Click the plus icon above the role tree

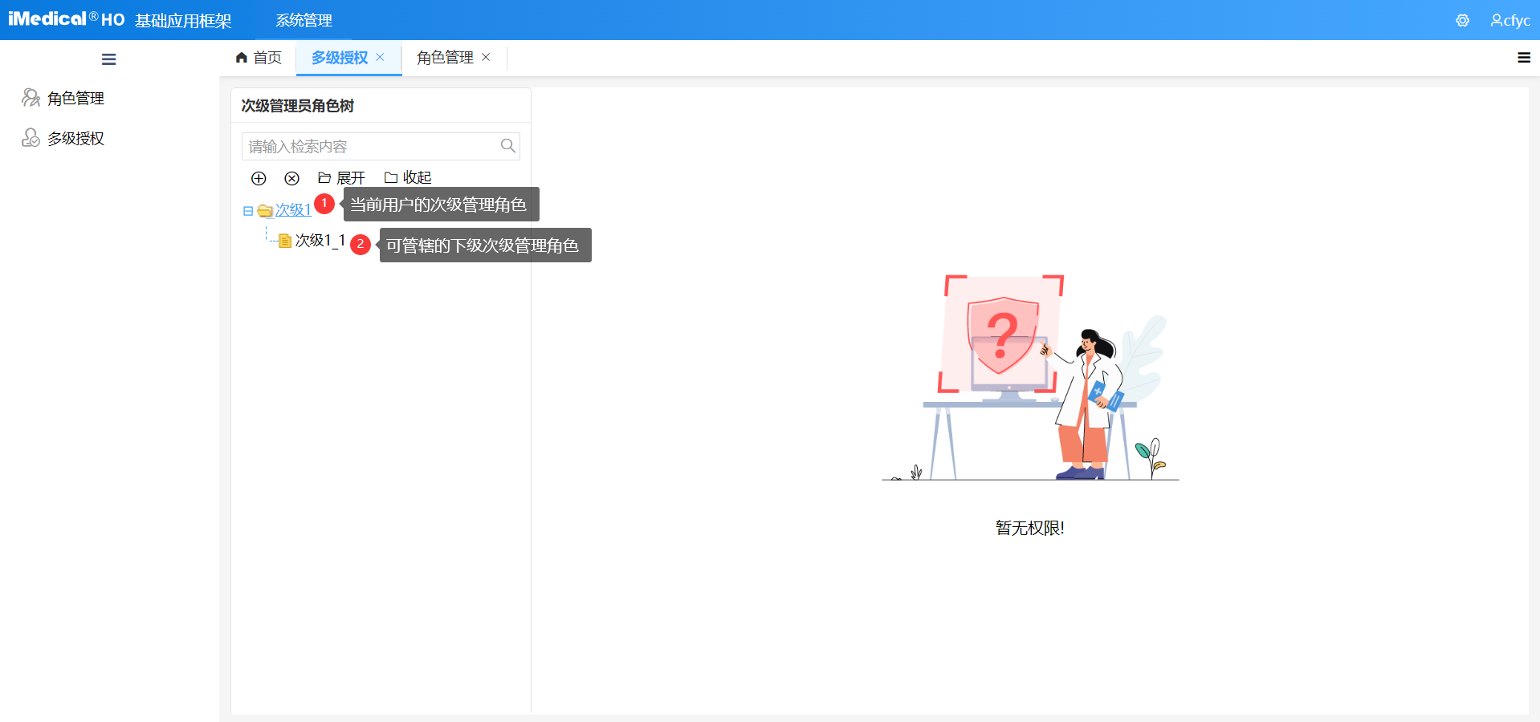tap(259, 178)
